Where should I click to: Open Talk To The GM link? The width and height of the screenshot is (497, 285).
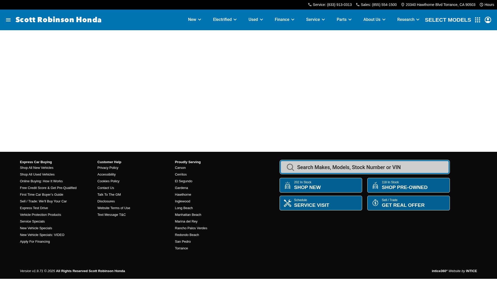[109, 195]
